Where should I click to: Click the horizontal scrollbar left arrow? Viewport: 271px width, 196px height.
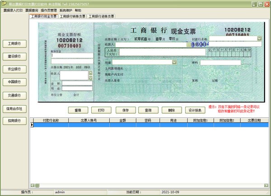pyautogui.click(x=33, y=186)
